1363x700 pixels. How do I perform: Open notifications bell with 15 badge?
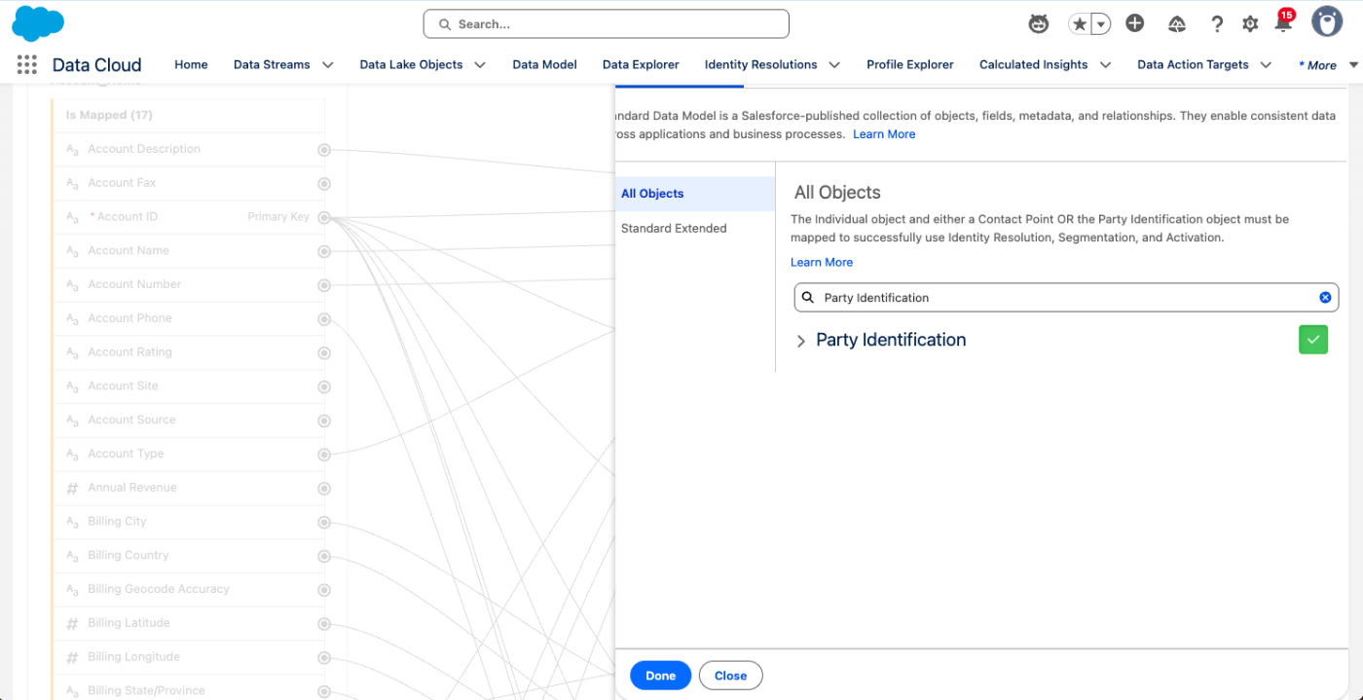1283,22
